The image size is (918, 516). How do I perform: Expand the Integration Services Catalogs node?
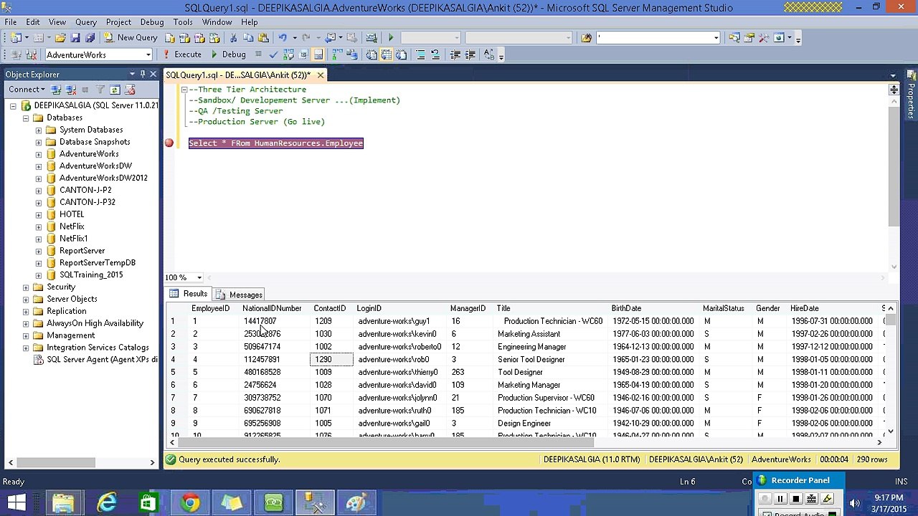(26, 348)
